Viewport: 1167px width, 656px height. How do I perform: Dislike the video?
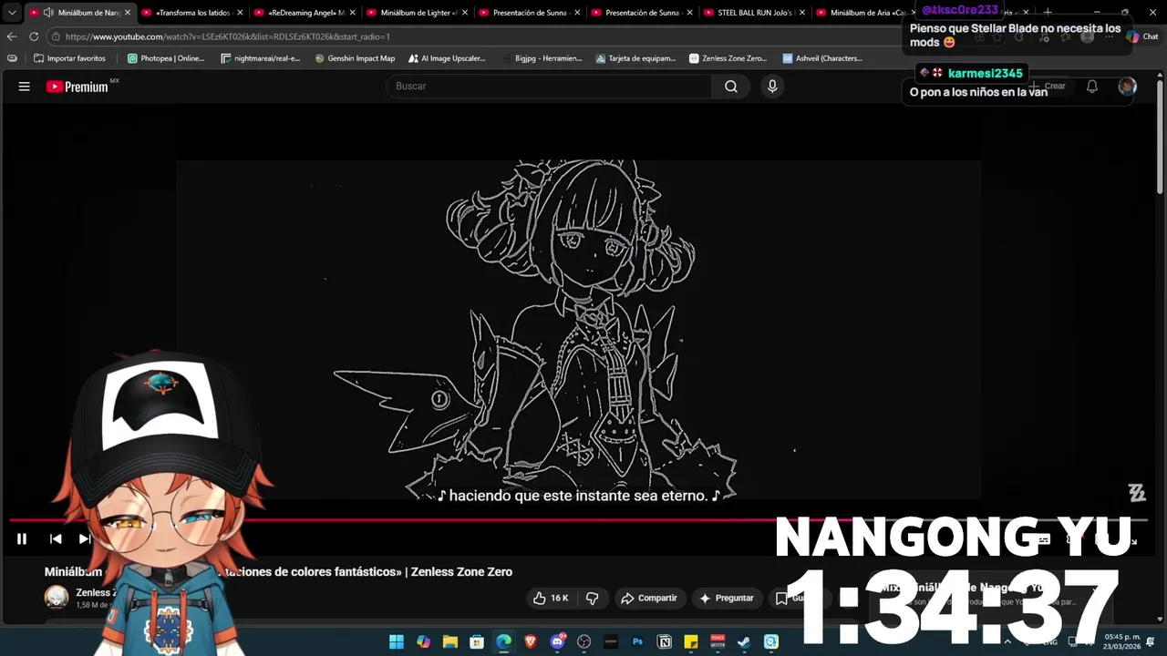[x=592, y=598]
